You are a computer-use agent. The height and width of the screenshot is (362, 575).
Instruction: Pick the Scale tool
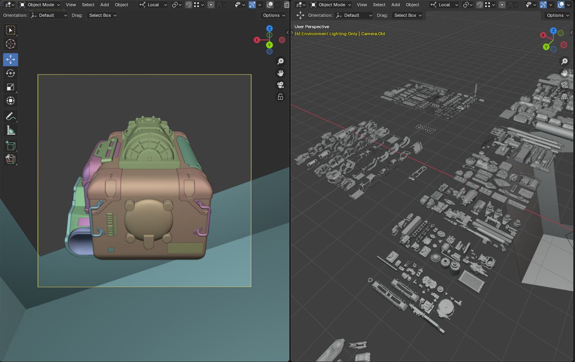point(11,87)
